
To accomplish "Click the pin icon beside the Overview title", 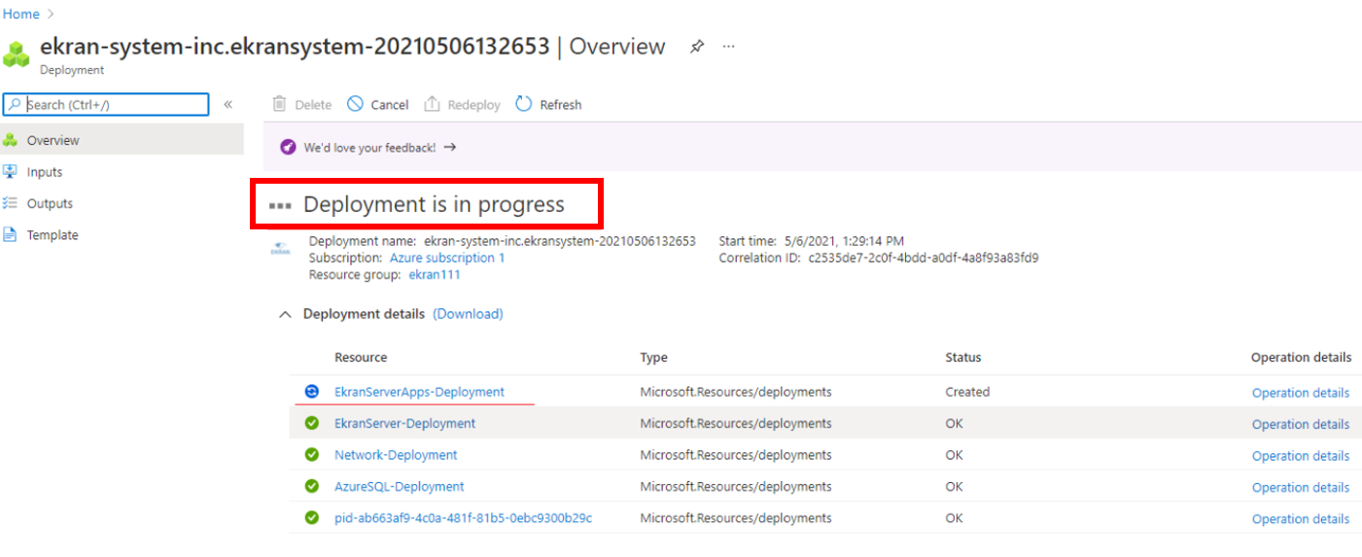I will pyautogui.click(x=696, y=47).
